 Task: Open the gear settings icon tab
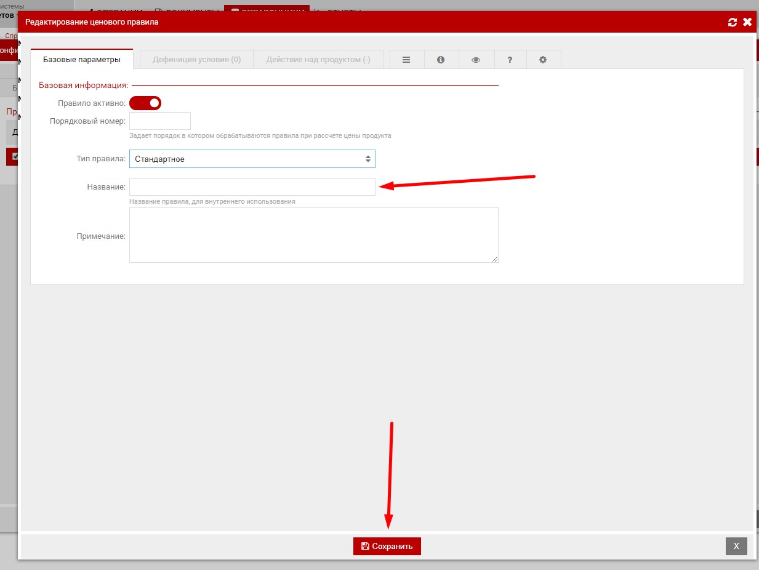[x=543, y=60]
